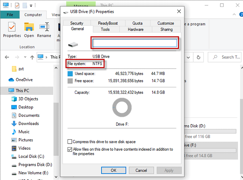This screenshot has height=180, width=243.
Task: Select the General tab
Action: tap(78, 29)
